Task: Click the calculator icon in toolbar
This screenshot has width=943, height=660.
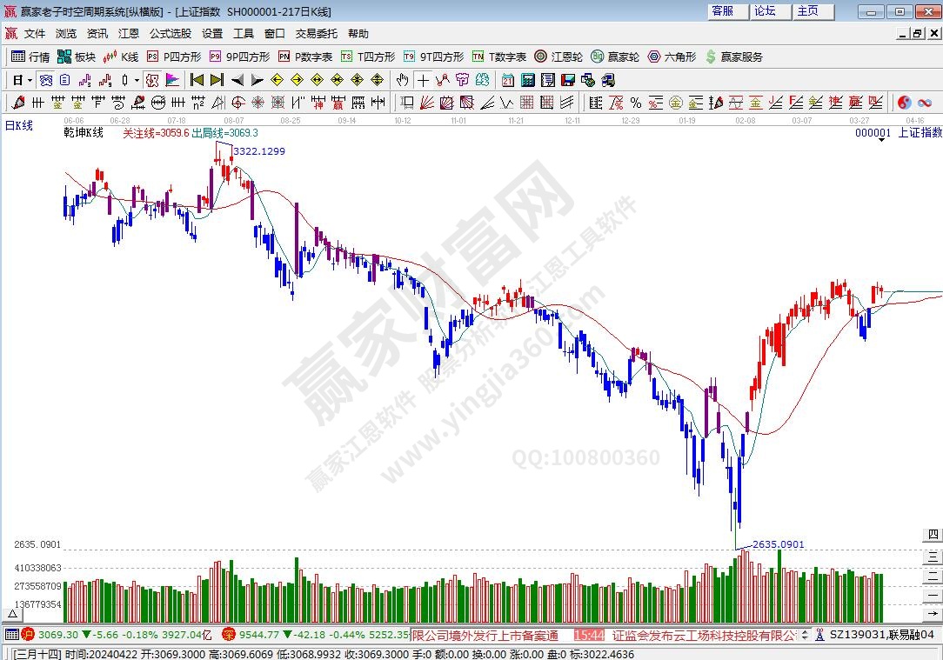Action: [527, 80]
